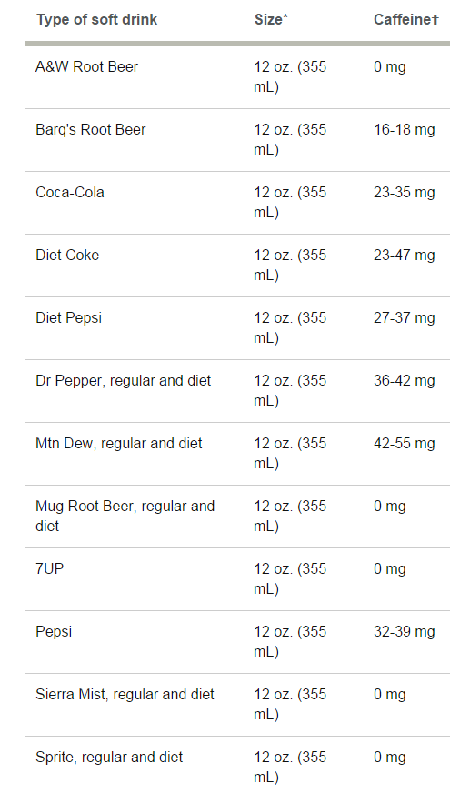The height and width of the screenshot is (793, 470).
Task: Click the Diet Coke drink name
Action: coord(67,255)
